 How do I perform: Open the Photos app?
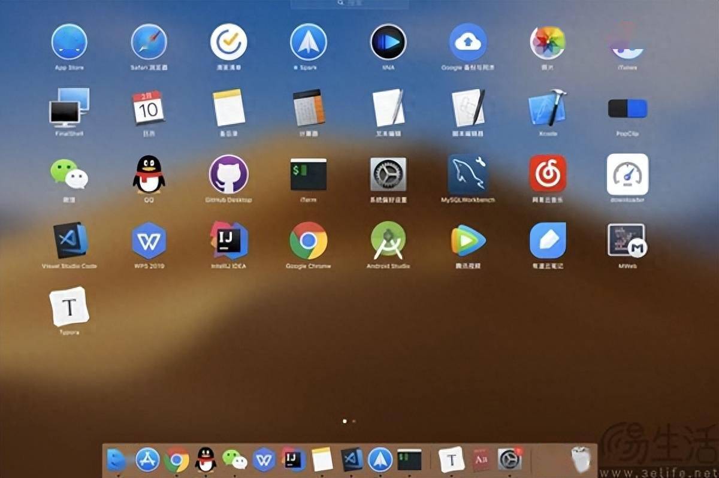[547, 42]
